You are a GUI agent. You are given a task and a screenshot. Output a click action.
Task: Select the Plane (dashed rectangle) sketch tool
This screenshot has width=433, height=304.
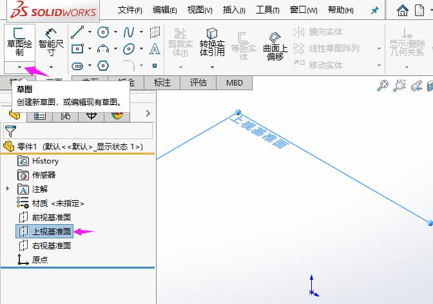pos(155,32)
